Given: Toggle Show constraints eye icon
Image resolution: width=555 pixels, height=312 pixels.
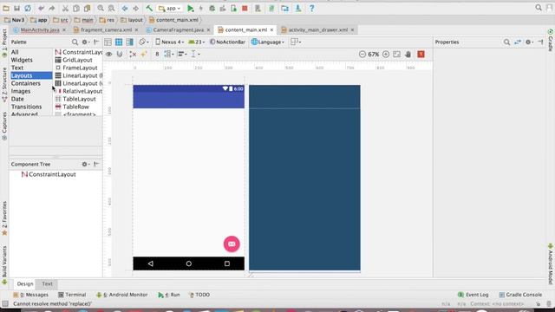Looking at the screenshot, I should (x=109, y=54).
